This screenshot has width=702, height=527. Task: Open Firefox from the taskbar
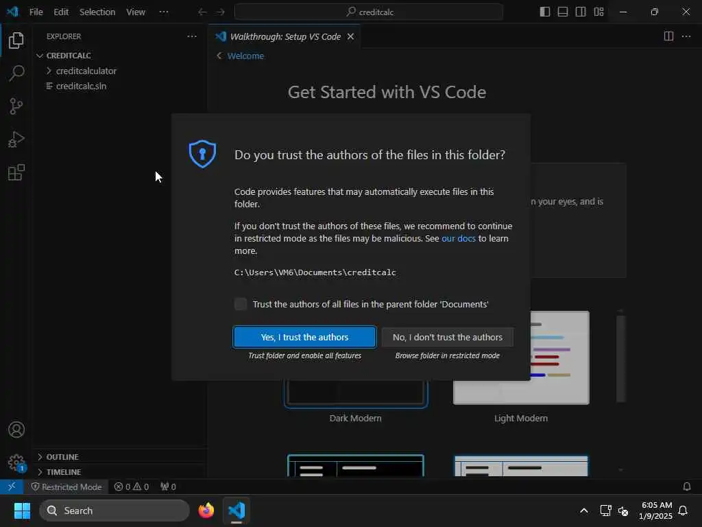206,511
